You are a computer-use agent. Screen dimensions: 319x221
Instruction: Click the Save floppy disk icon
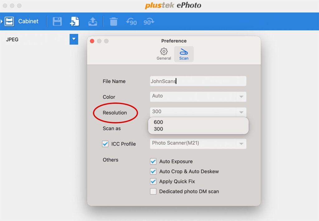(57, 22)
